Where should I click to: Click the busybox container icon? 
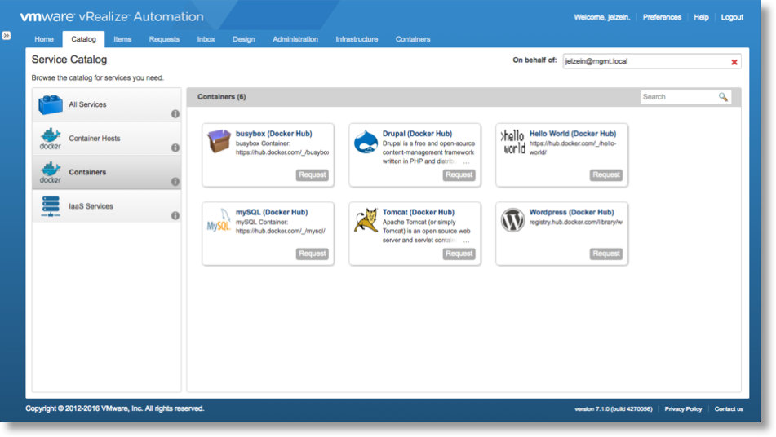[x=219, y=142]
